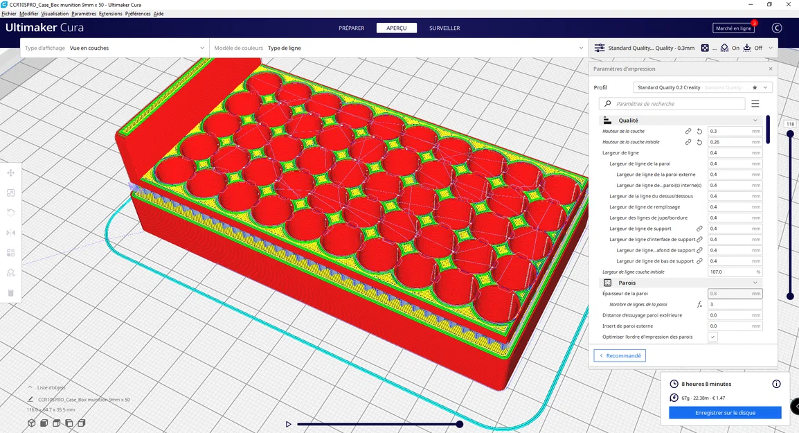
Task: Switch back to Recommandé settings
Action: pyautogui.click(x=620, y=355)
